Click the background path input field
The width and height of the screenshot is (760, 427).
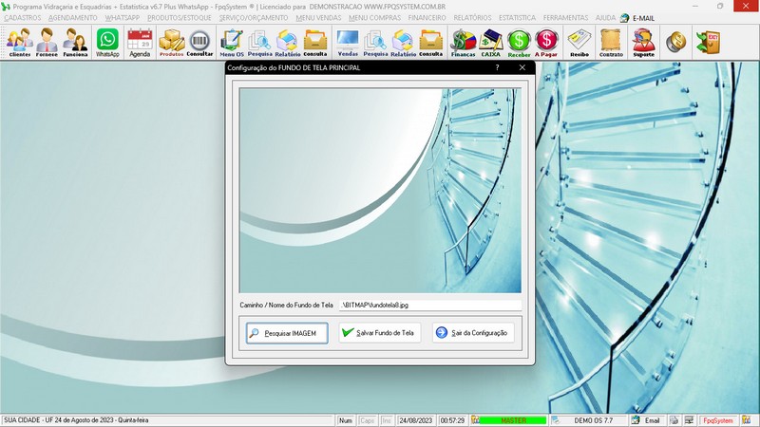pos(429,306)
